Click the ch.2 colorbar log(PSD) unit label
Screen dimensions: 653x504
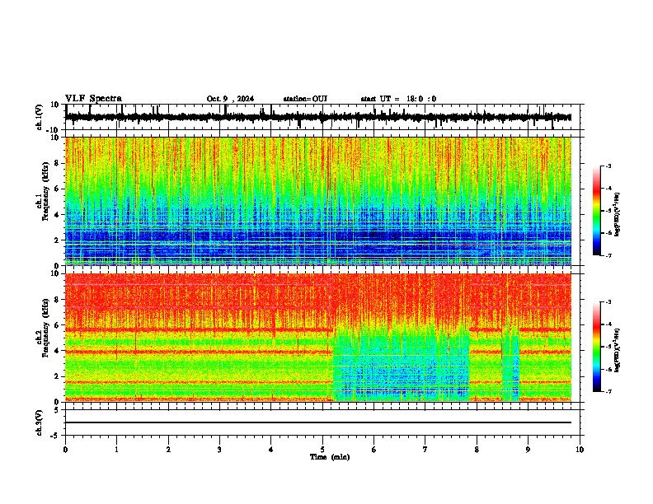(617, 350)
